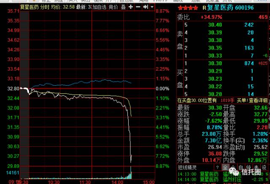
Task: Click the 查看详细 link
Action: coord(258,100)
